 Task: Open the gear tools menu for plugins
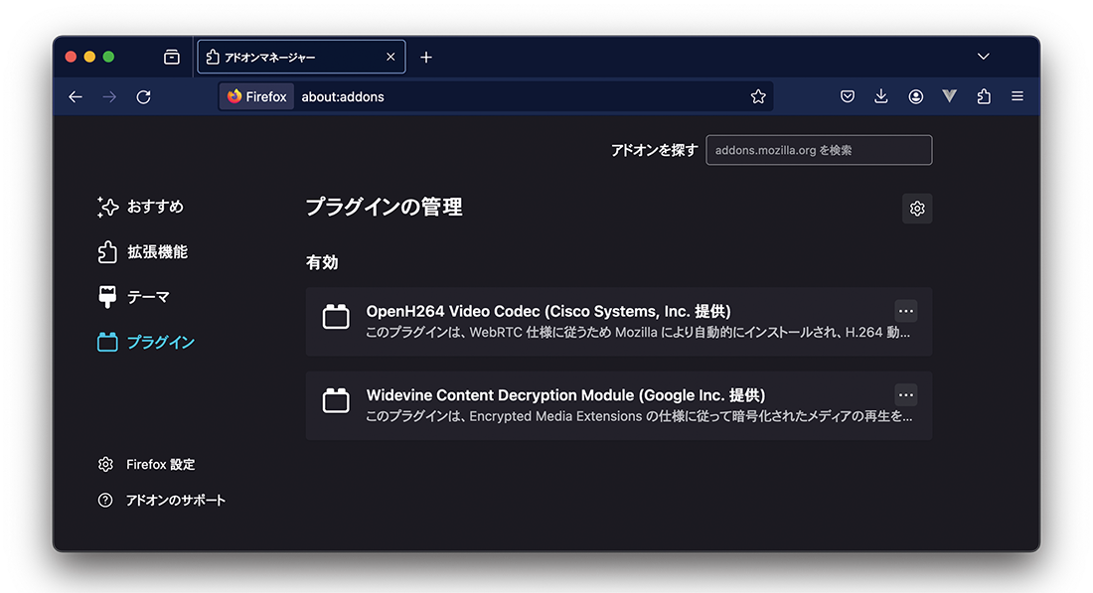917,209
